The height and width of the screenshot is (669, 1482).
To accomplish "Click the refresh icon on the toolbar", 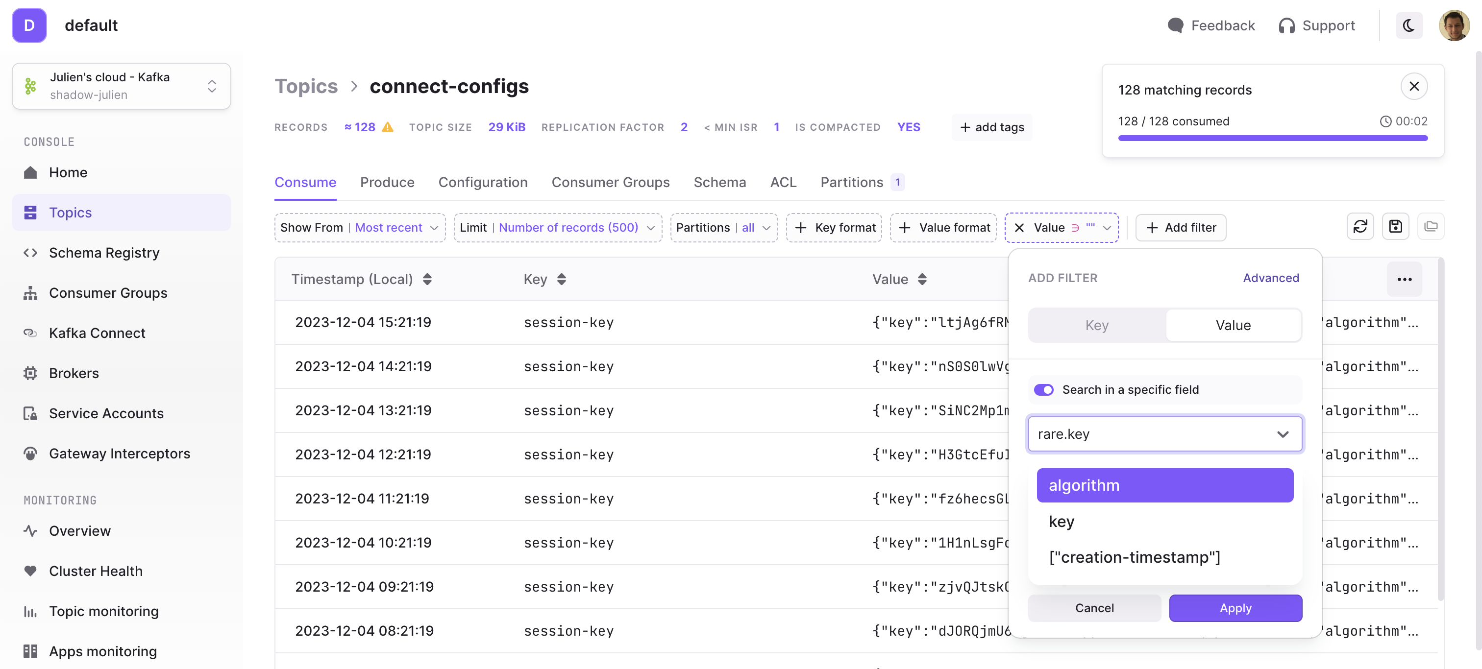I will (1360, 228).
